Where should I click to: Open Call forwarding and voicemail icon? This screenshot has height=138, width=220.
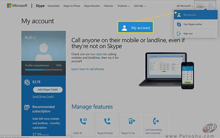point(156,121)
